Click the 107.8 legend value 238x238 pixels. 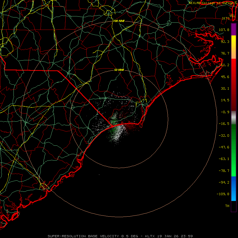click(x=224, y=30)
